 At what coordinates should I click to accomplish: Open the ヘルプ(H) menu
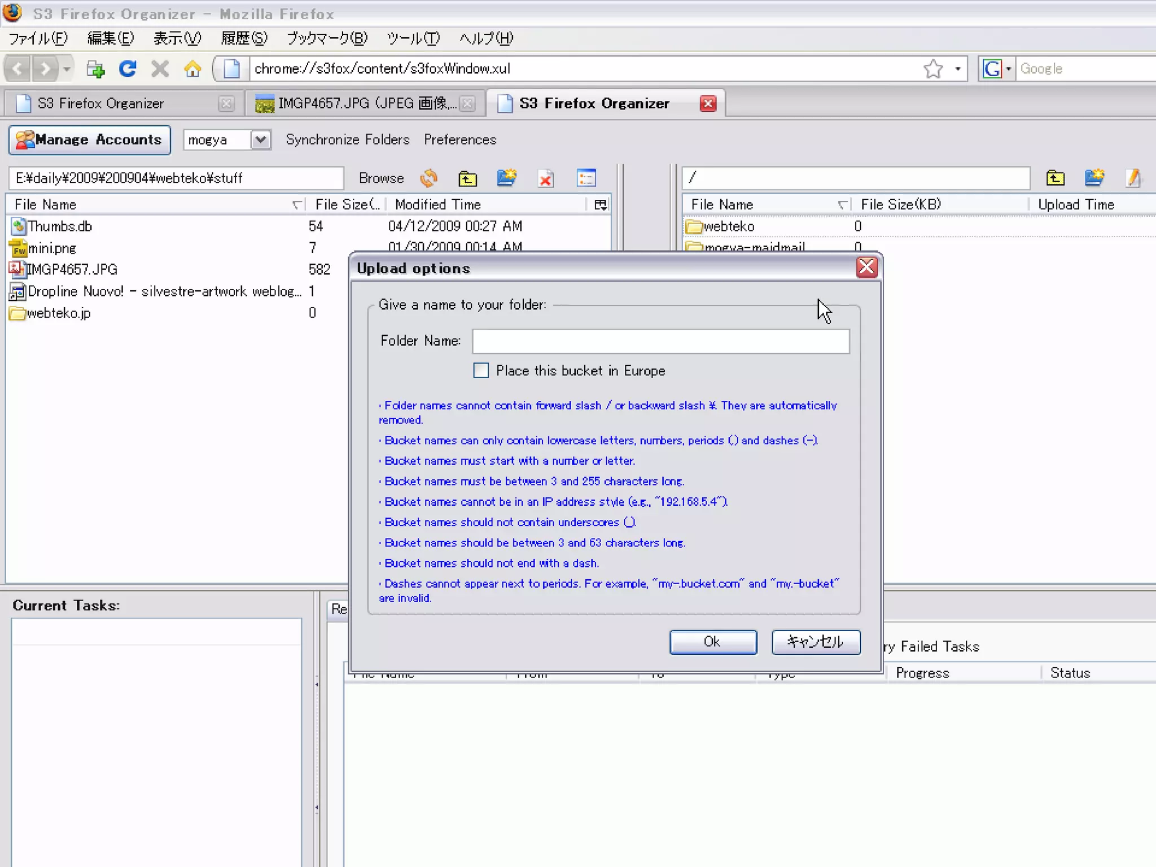tap(486, 38)
